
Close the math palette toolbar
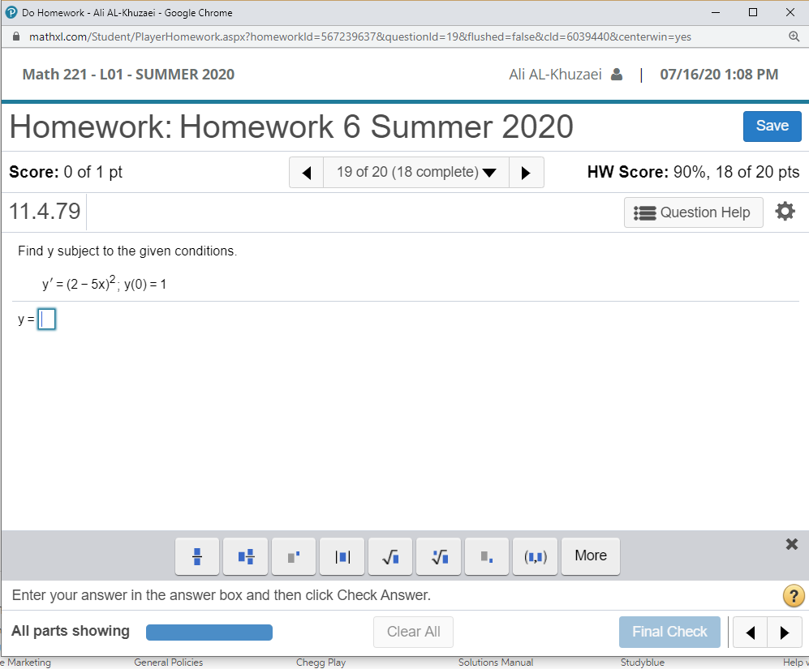(791, 544)
